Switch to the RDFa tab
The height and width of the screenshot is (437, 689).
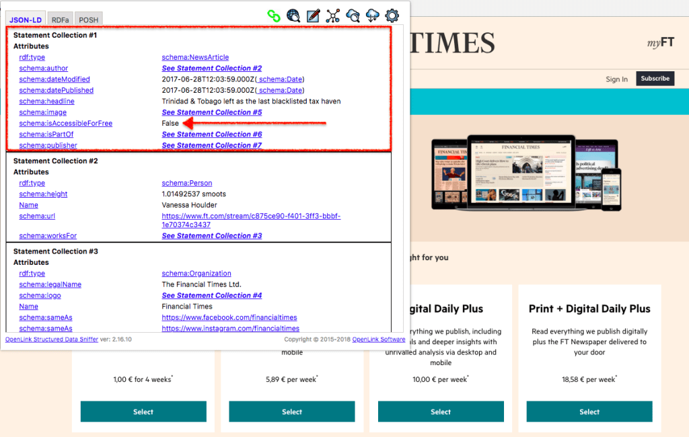coord(60,19)
